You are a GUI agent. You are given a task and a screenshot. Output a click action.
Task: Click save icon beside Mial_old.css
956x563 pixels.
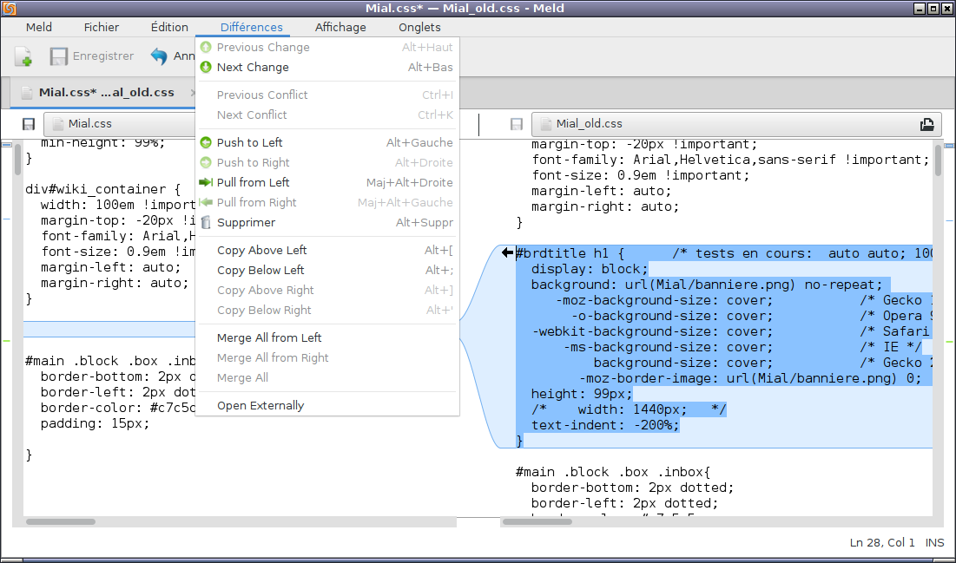(x=517, y=124)
